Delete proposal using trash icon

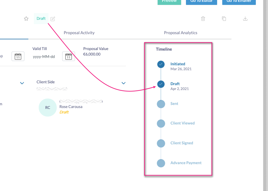pos(203,19)
